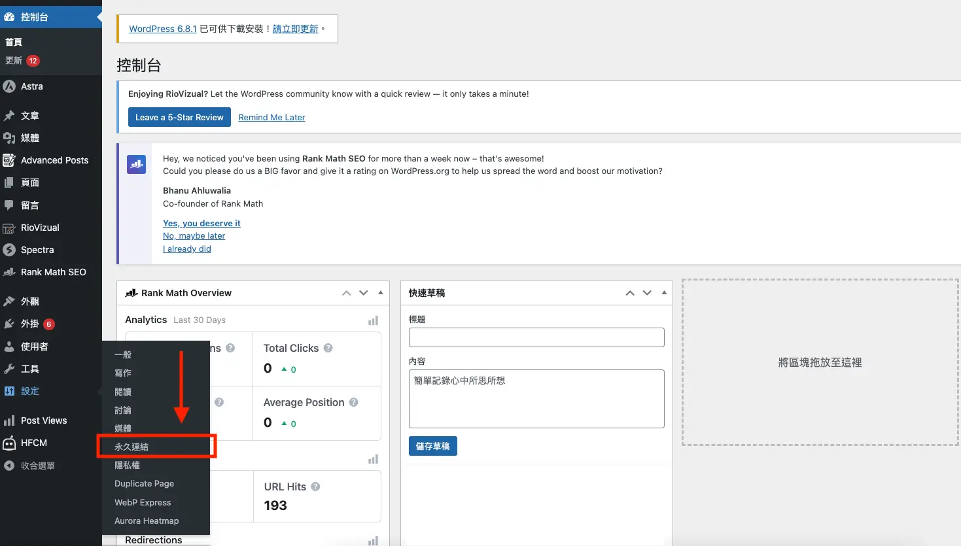Focus the 標題 title input field

pos(536,337)
